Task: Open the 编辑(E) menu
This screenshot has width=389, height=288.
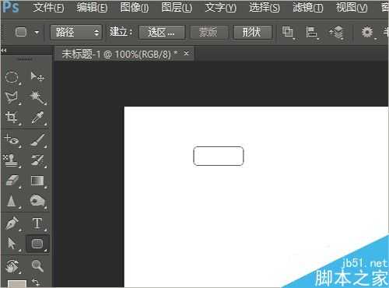Action: pyautogui.click(x=92, y=7)
